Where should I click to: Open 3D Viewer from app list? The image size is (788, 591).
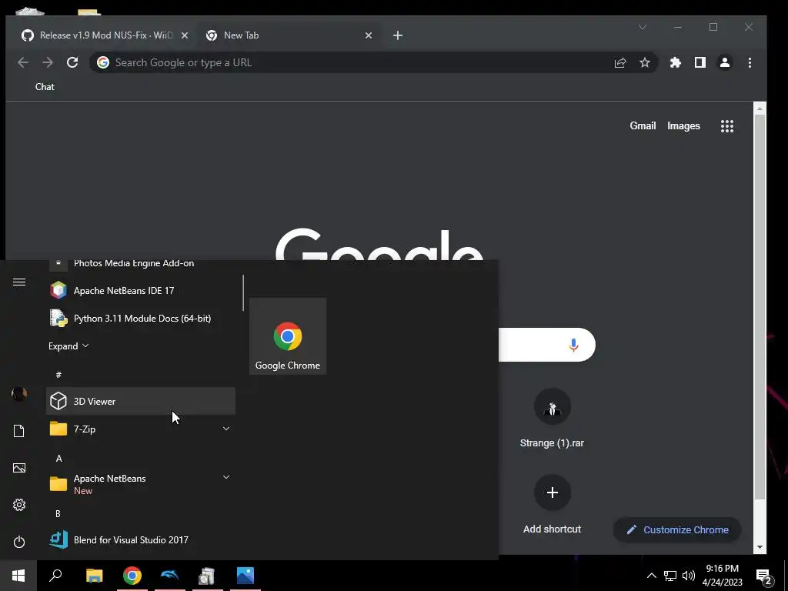pyautogui.click(x=141, y=401)
